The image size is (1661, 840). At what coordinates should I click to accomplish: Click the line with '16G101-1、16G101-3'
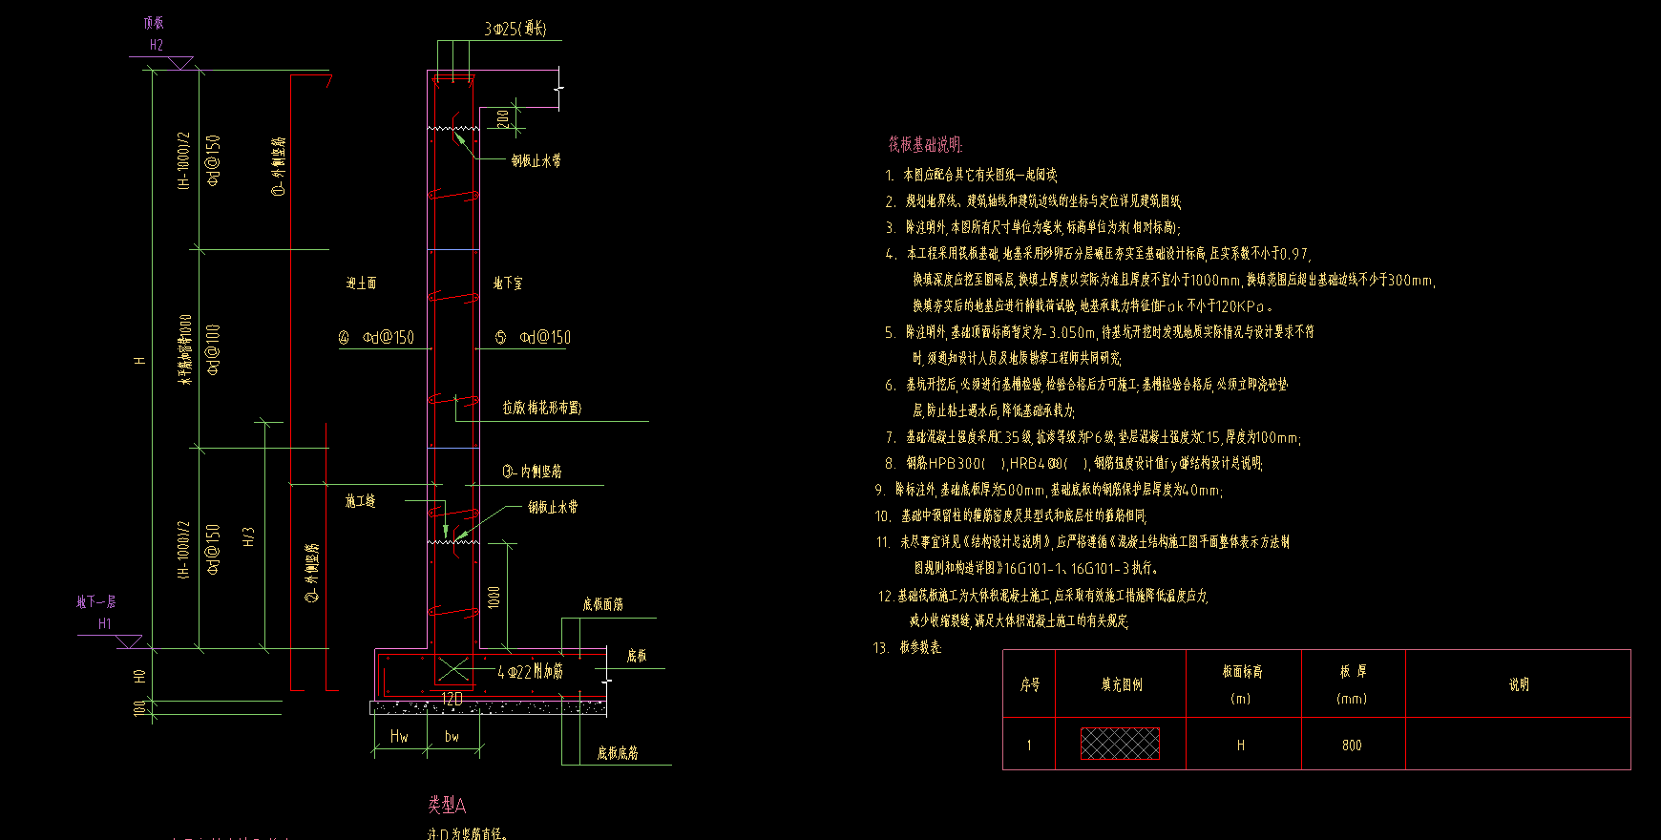pyautogui.click(x=1036, y=569)
